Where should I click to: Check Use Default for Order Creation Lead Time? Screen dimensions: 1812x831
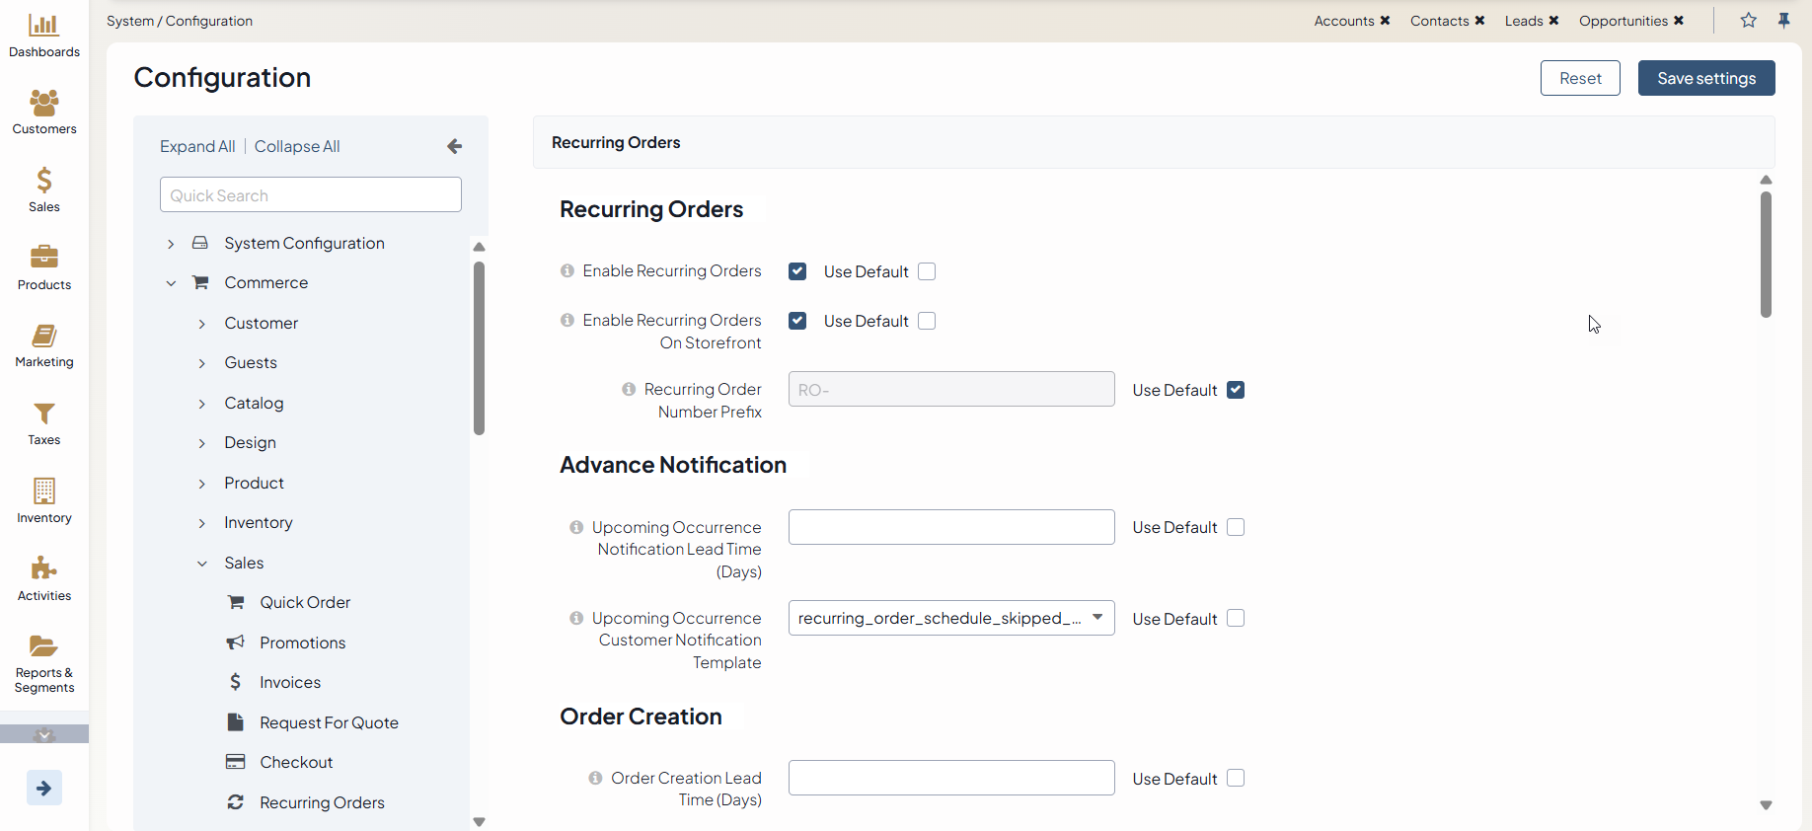coord(1236,779)
